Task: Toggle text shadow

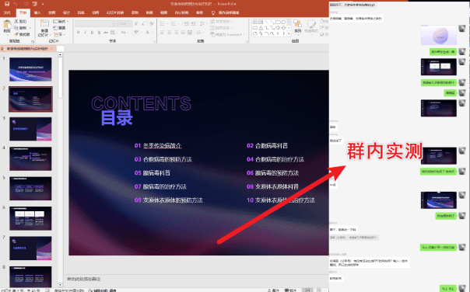Action: (99, 33)
